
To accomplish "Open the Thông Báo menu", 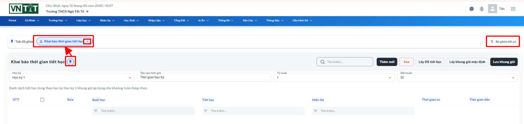I will (x=275, y=21).
